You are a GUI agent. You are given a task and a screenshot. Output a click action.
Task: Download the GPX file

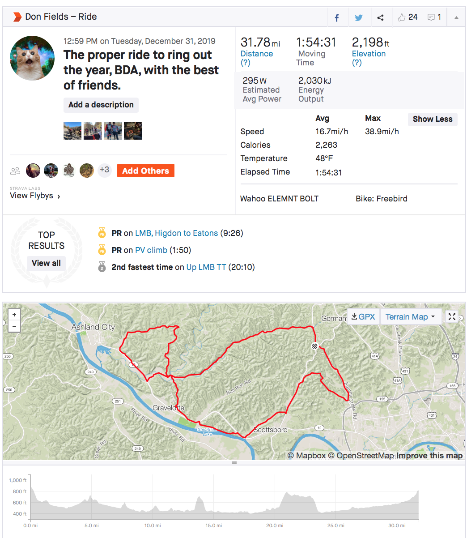click(x=363, y=316)
